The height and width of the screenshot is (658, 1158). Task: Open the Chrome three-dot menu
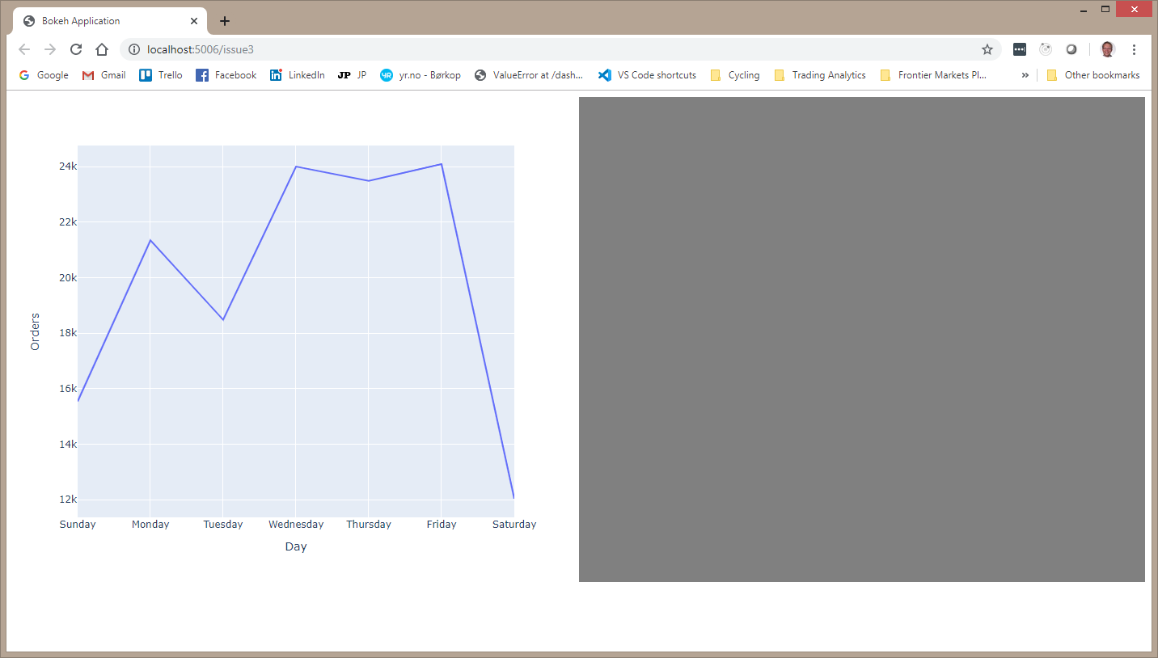(1135, 49)
